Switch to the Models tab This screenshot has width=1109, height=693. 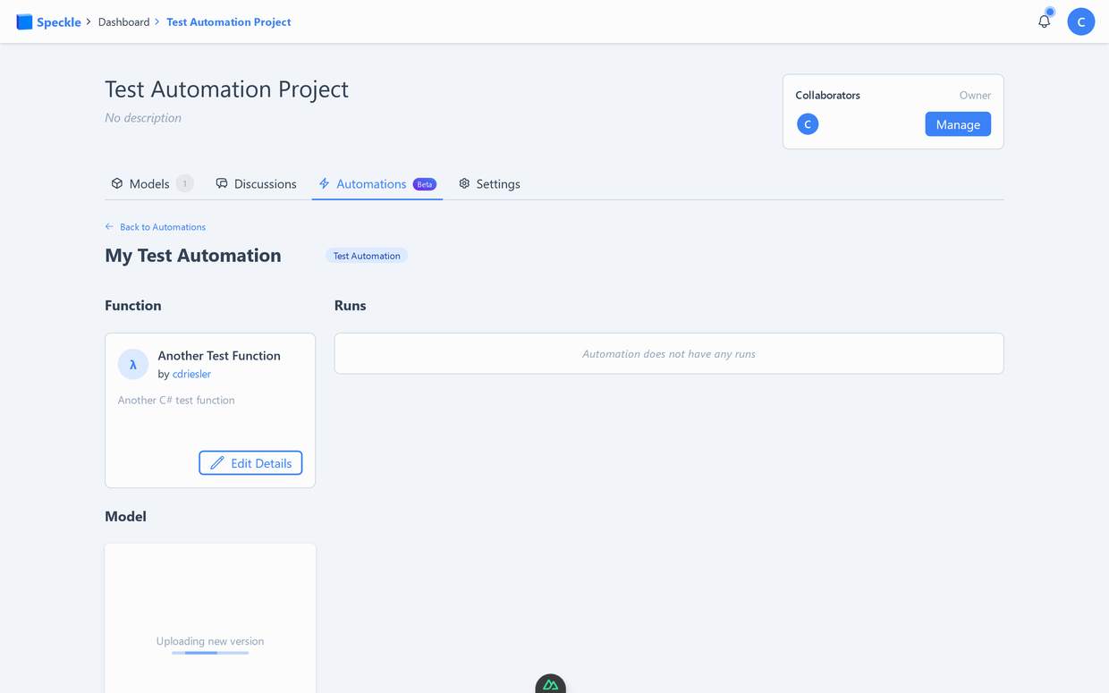click(150, 183)
